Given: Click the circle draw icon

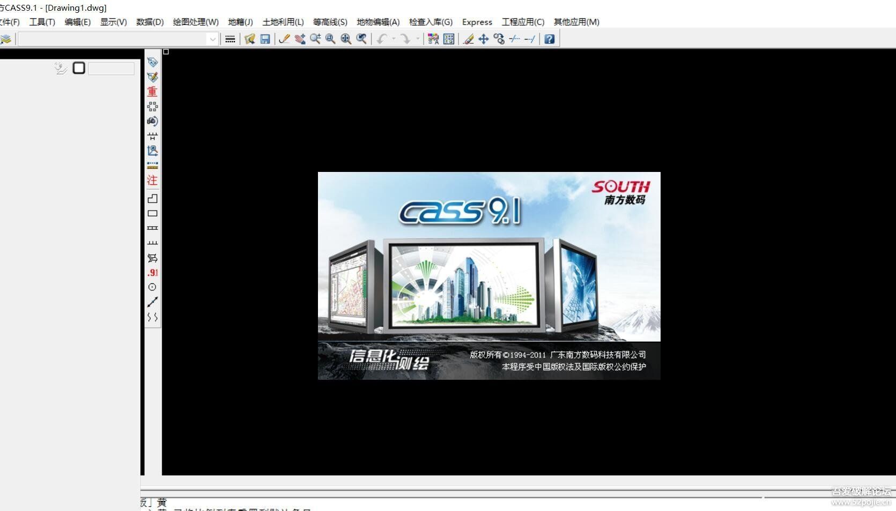Looking at the screenshot, I should [152, 287].
